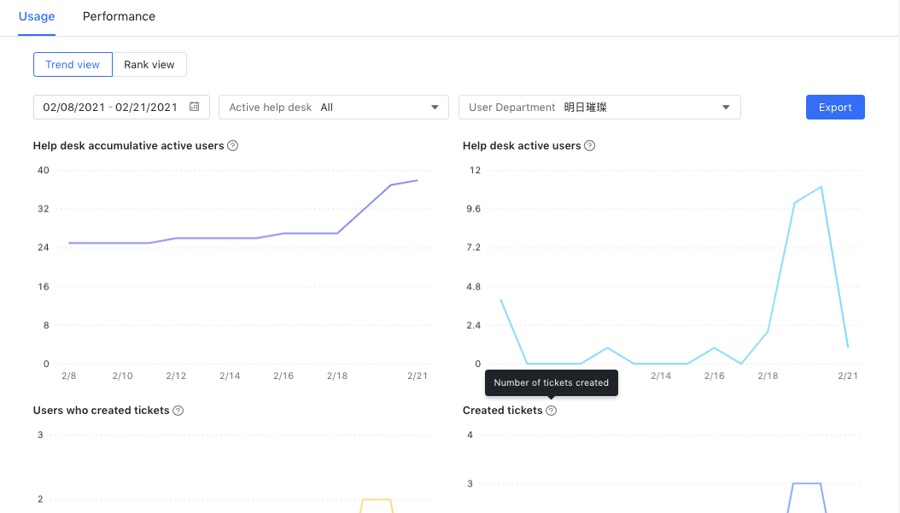Select Trend view mode
Screen dimensions: 900x513
(x=73, y=64)
